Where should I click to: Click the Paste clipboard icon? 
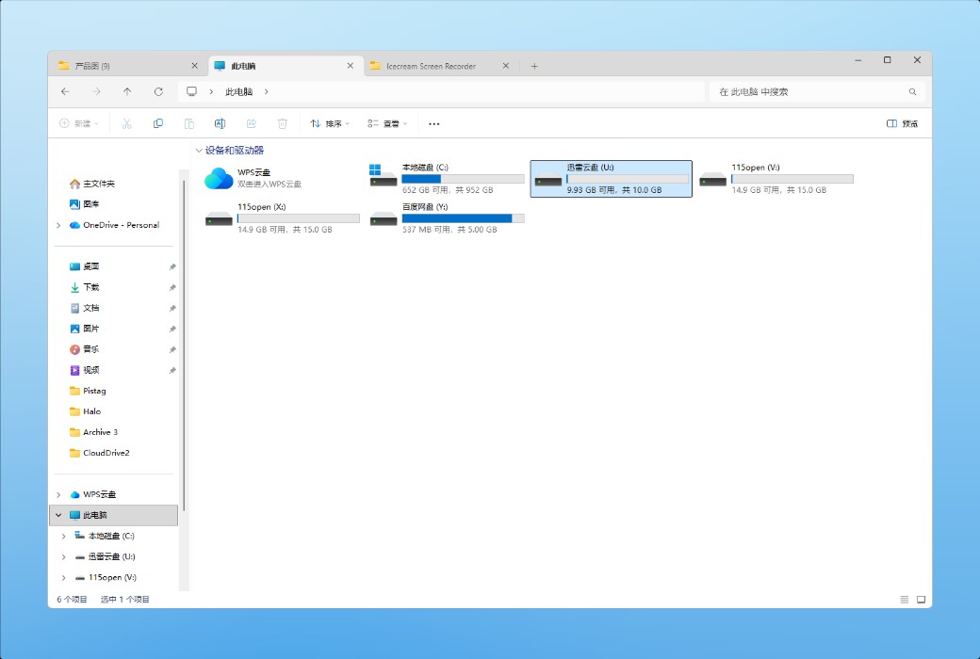189,123
